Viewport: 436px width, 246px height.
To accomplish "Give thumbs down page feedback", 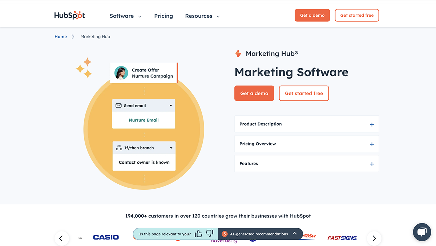I will [x=210, y=234].
